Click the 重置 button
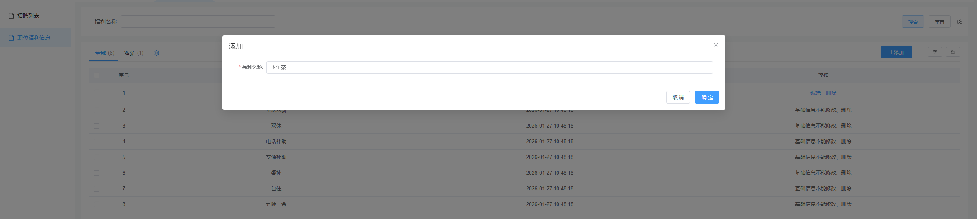 pos(939,22)
